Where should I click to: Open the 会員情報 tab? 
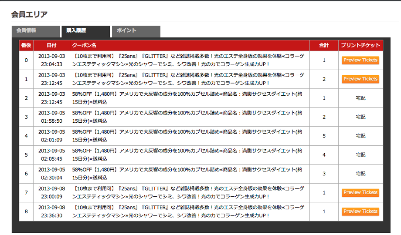pyautogui.click(x=35, y=31)
